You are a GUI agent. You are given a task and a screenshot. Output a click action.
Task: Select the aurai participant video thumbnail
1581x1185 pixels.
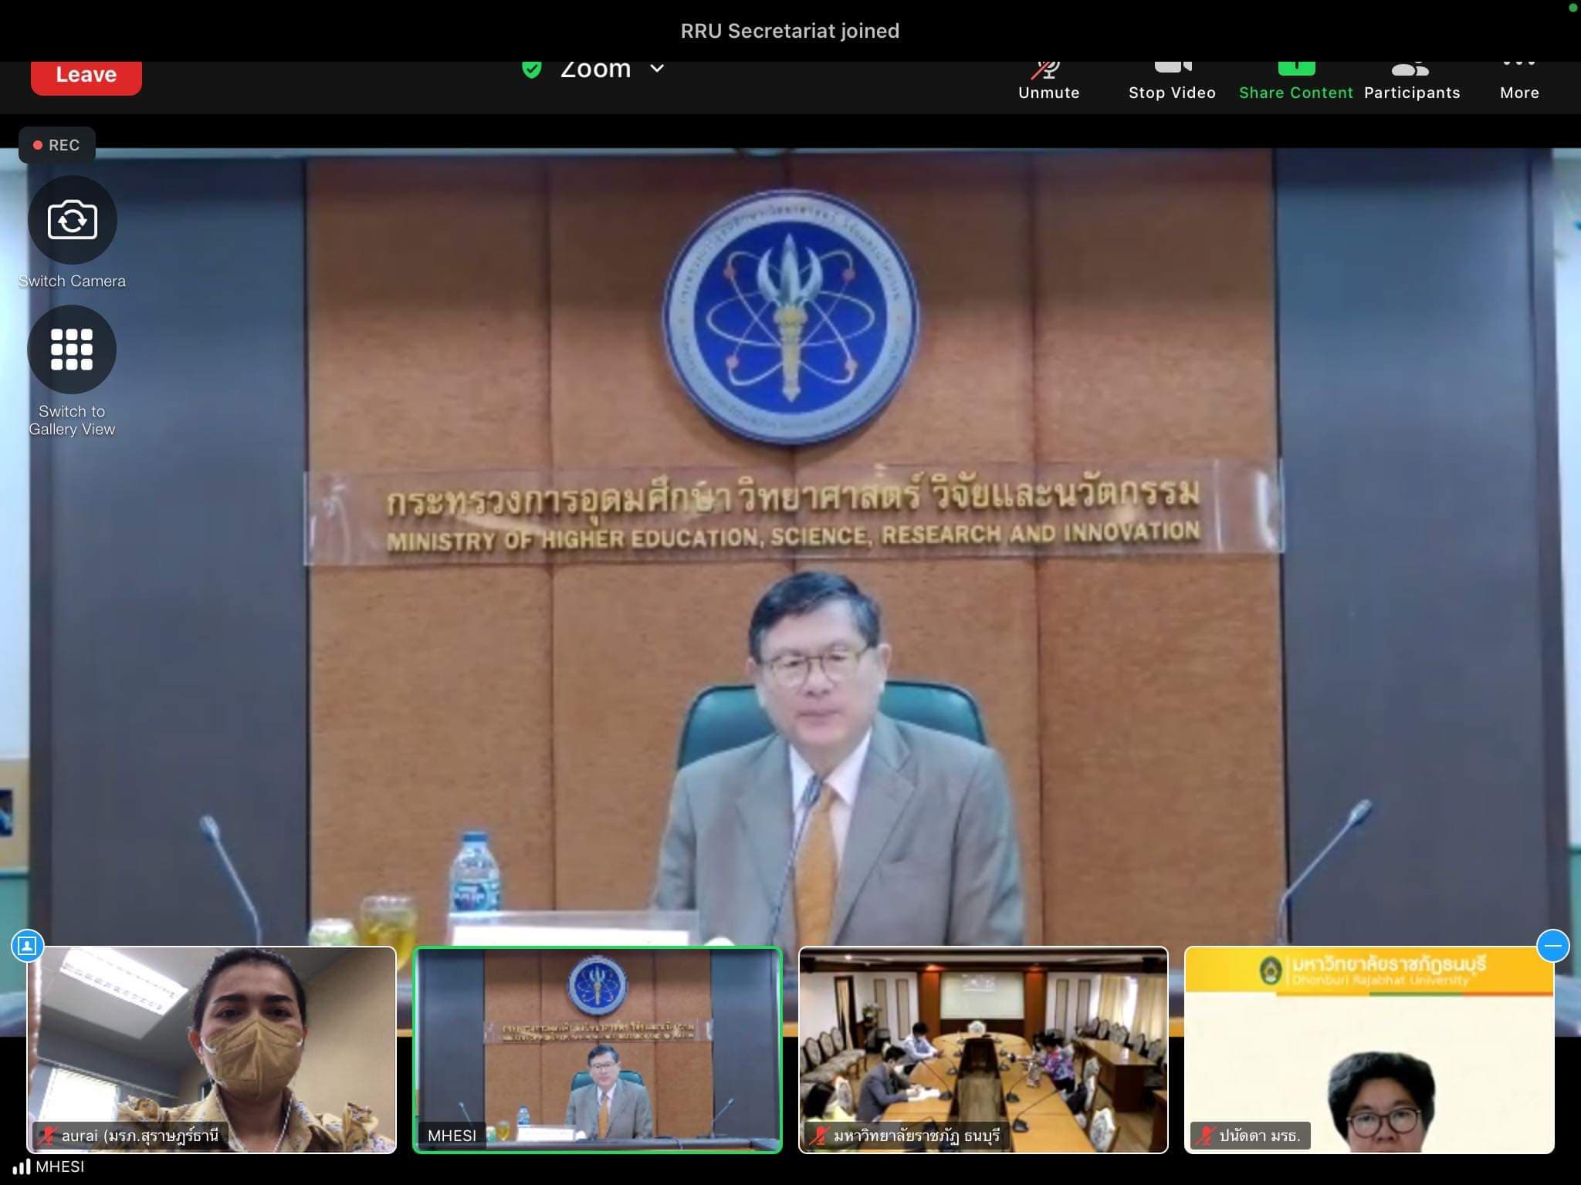212,1049
